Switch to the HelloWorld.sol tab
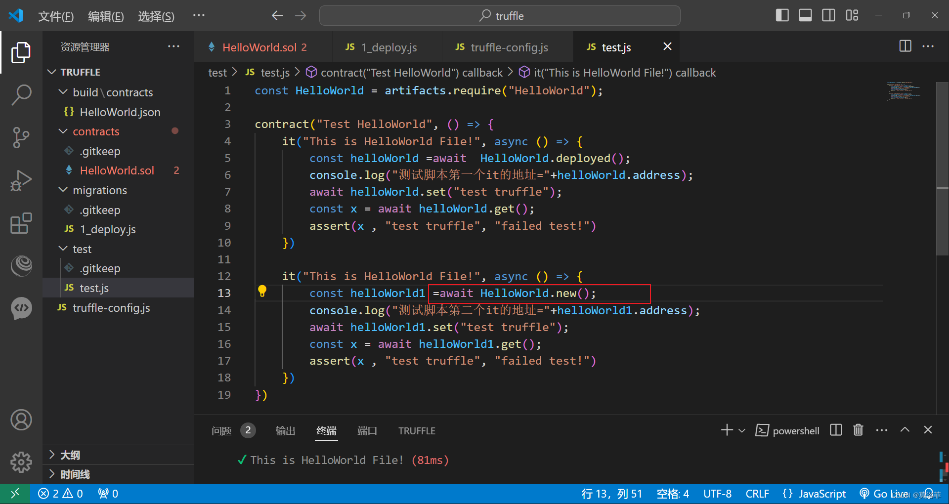The image size is (949, 504). tap(264, 47)
